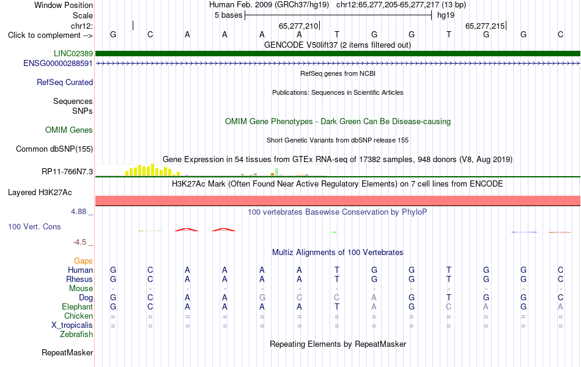This screenshot has width=581, height=367.
Task: Select the Chicken species label
Action: point(78,316)
